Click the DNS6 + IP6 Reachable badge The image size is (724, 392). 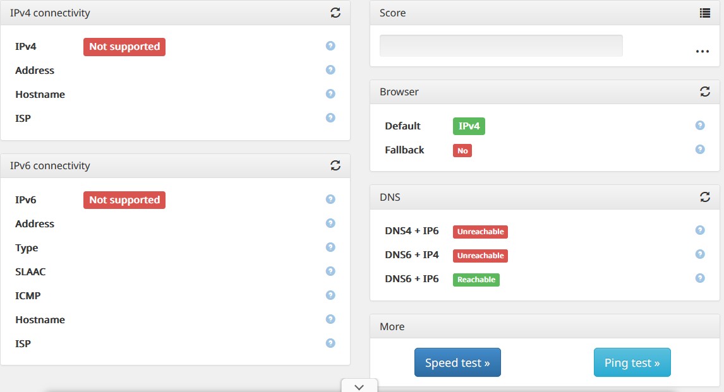point(476,280)
